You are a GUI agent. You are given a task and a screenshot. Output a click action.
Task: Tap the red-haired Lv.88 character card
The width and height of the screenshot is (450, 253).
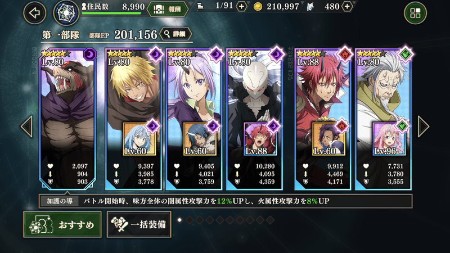click(322, 119)
